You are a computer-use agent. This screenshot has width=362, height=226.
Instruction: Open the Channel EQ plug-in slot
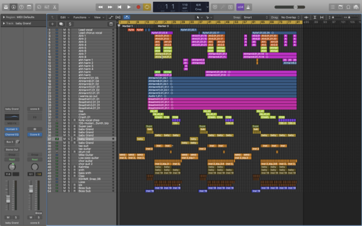click(x=12, y=134)
